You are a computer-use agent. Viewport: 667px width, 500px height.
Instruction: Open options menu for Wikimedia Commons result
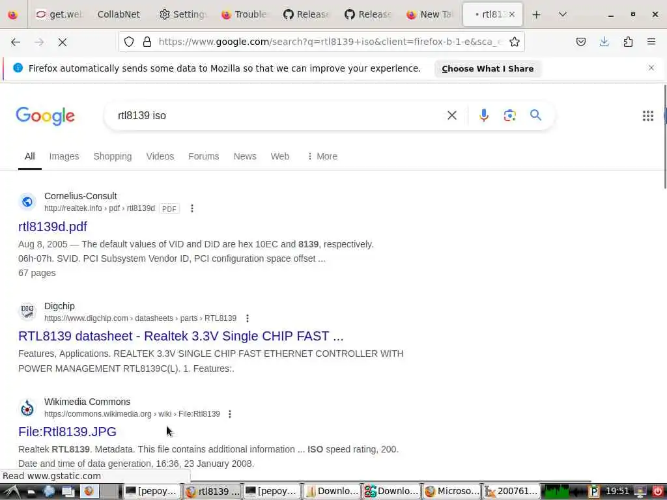[230, 414]
